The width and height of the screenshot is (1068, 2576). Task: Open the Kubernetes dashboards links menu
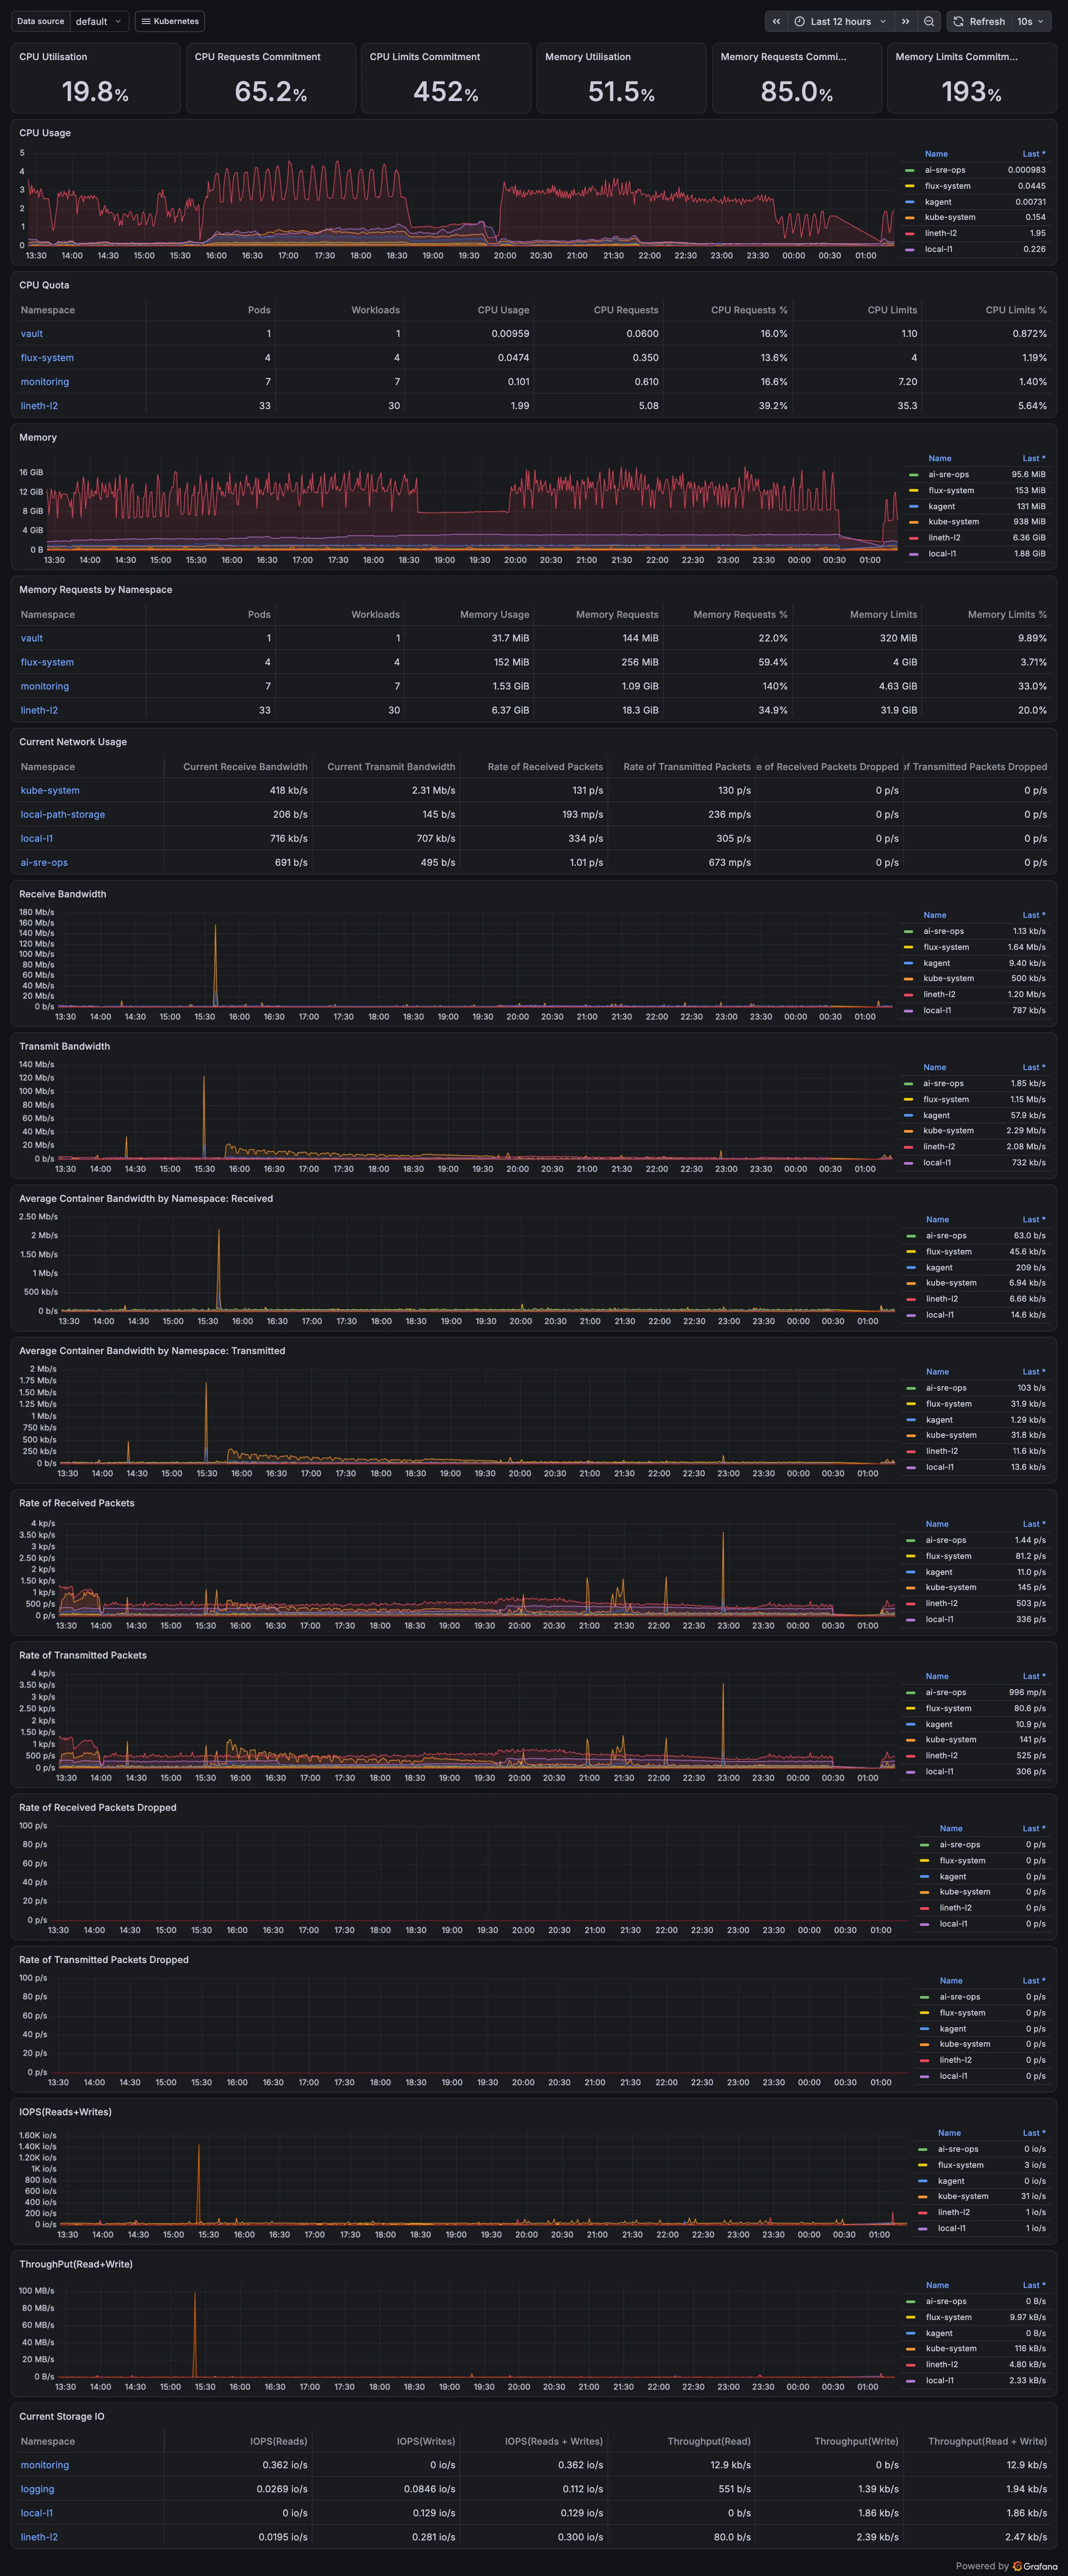coord(169,21)
